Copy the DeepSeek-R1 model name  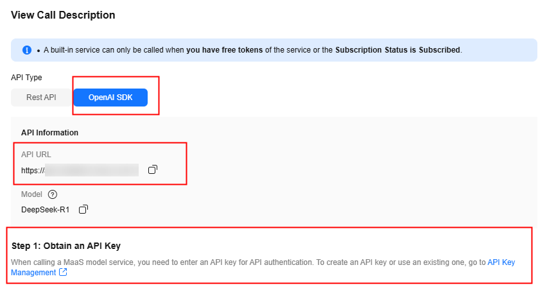click(x=83, y=209)
